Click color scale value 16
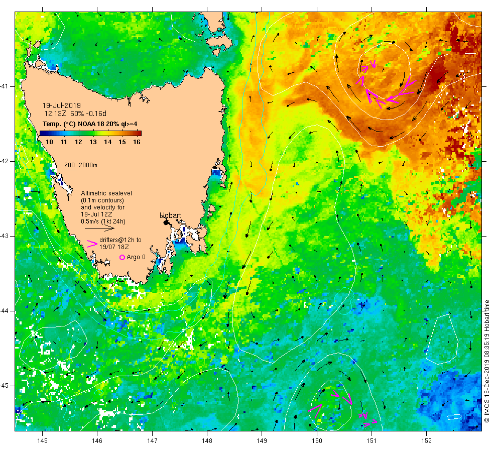The height and width of the screenshot is (452, 492). (x=137, y=142)
